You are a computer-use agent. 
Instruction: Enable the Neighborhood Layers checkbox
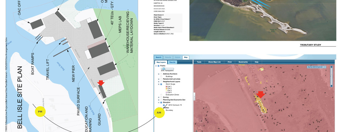[161, 82]
